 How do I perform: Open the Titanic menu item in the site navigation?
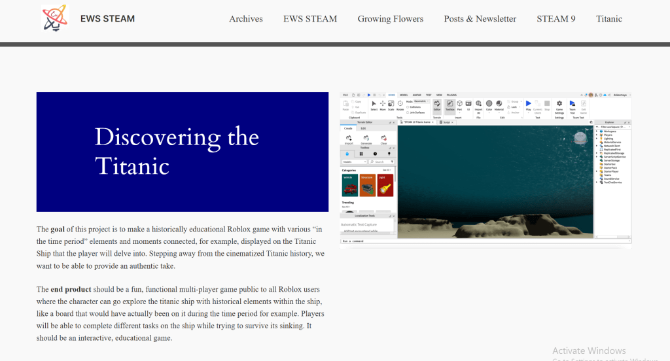[x=608, y=19]
